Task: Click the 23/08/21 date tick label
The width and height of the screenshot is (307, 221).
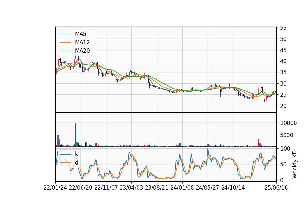Action: (x=157, y=188)
